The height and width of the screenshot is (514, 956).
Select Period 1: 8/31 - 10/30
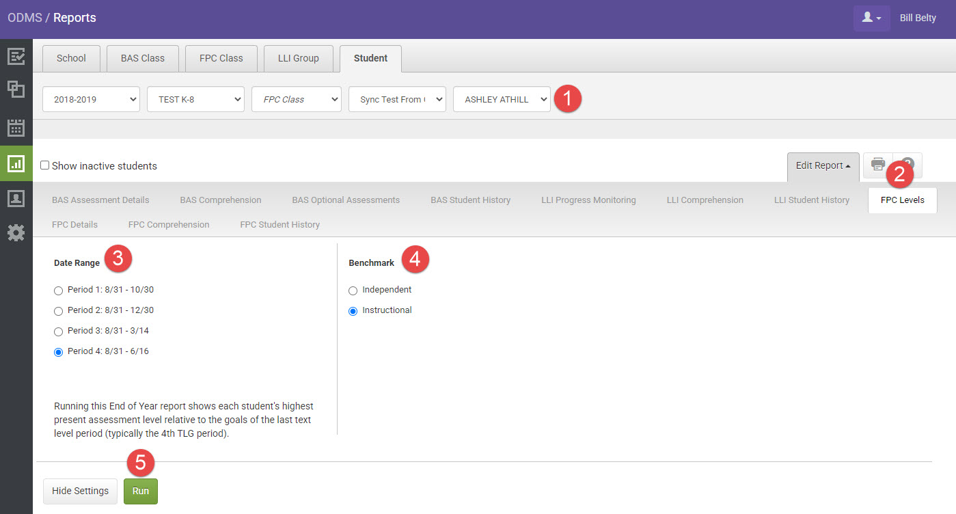[x=59, y=290]
